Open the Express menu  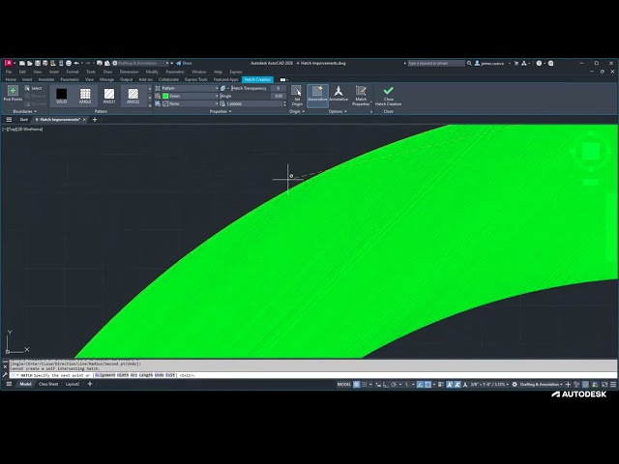(x=236, y=72)
